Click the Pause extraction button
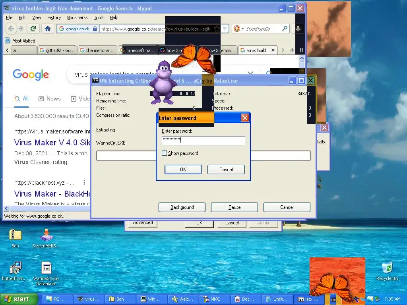Screen dimensions: 407x305 click(235, 207)
